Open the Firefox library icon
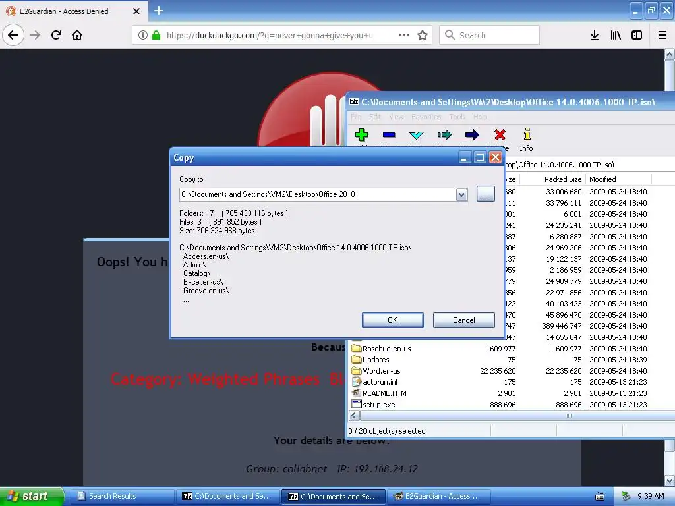Screen dimensions: 675x506 (616, 35)
